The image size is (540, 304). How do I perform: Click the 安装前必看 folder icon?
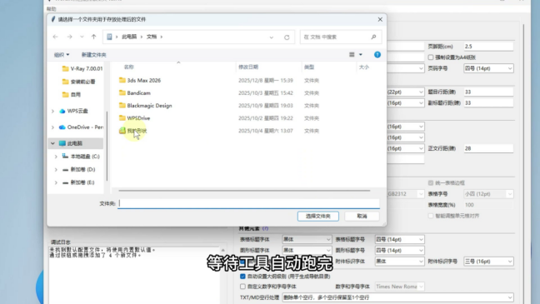(66, 82)
